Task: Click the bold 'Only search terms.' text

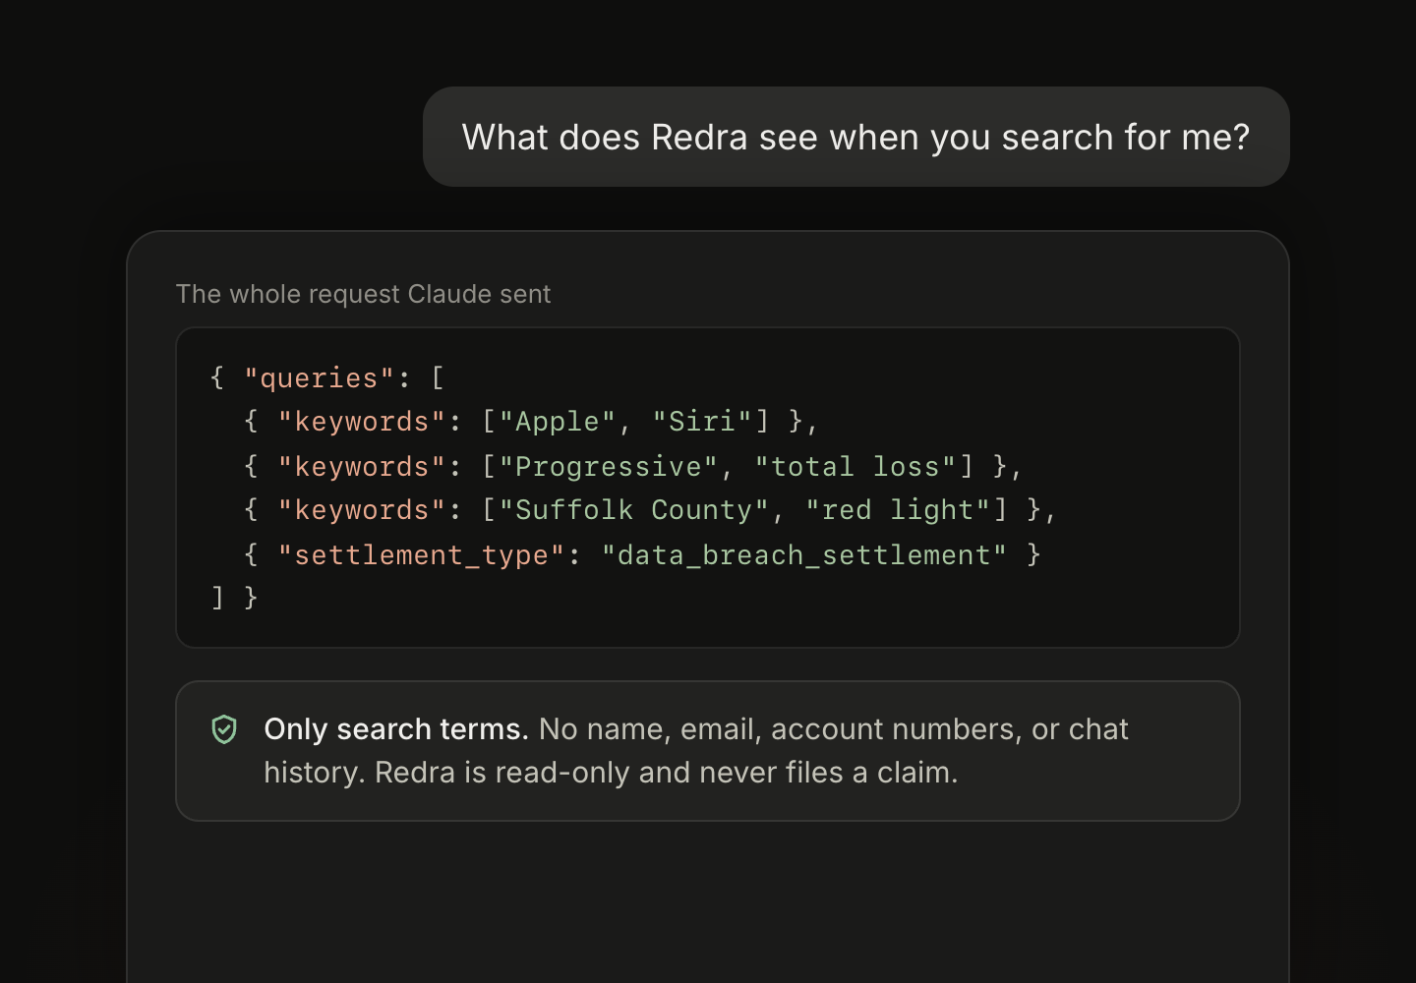Action: pos(396,729)
